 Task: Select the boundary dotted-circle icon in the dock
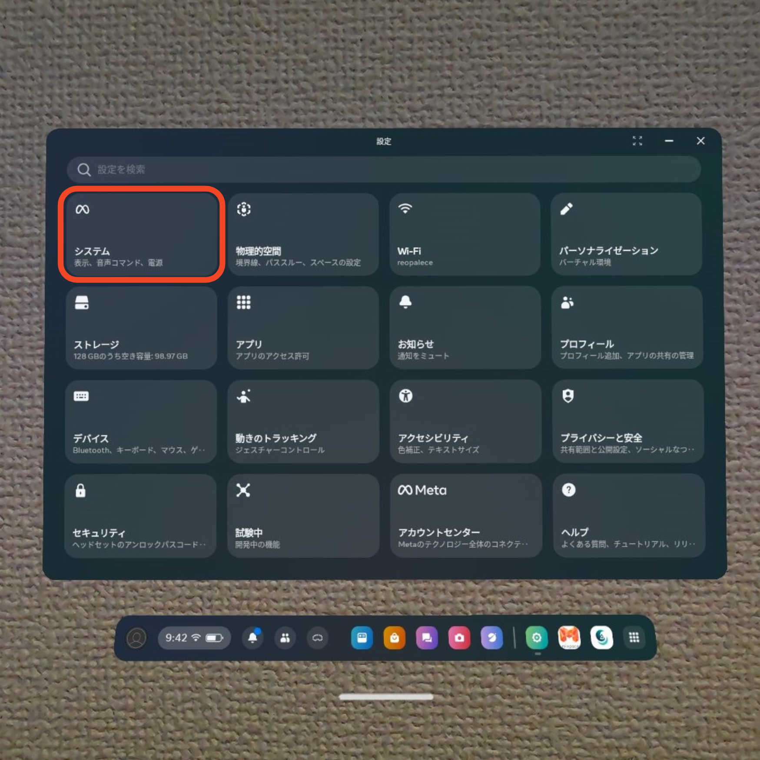pos(318,637)
